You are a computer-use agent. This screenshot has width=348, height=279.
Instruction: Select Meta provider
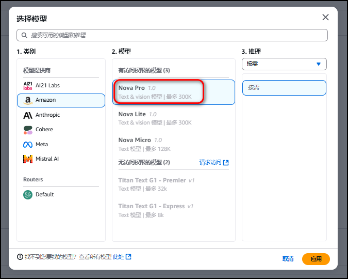(x=61, y=144)
